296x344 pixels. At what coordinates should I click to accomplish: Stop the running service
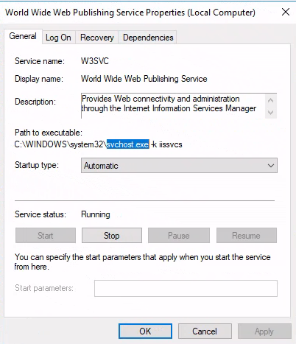(x=112, y=236)
